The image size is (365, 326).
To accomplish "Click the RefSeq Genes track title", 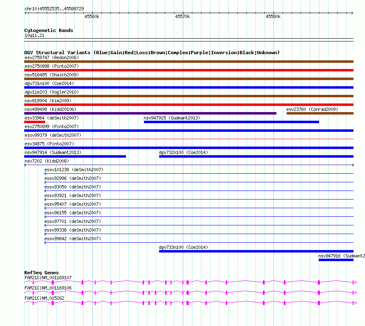I will pos(41,273).
